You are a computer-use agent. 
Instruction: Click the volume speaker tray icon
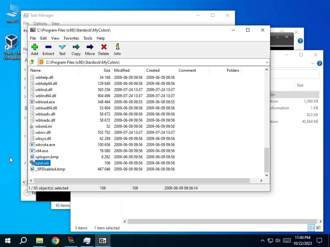pyautogui.click(x=278, y=241)
